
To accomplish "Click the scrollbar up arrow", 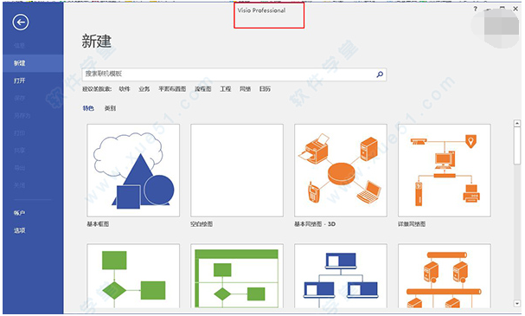I will point(517,124).
